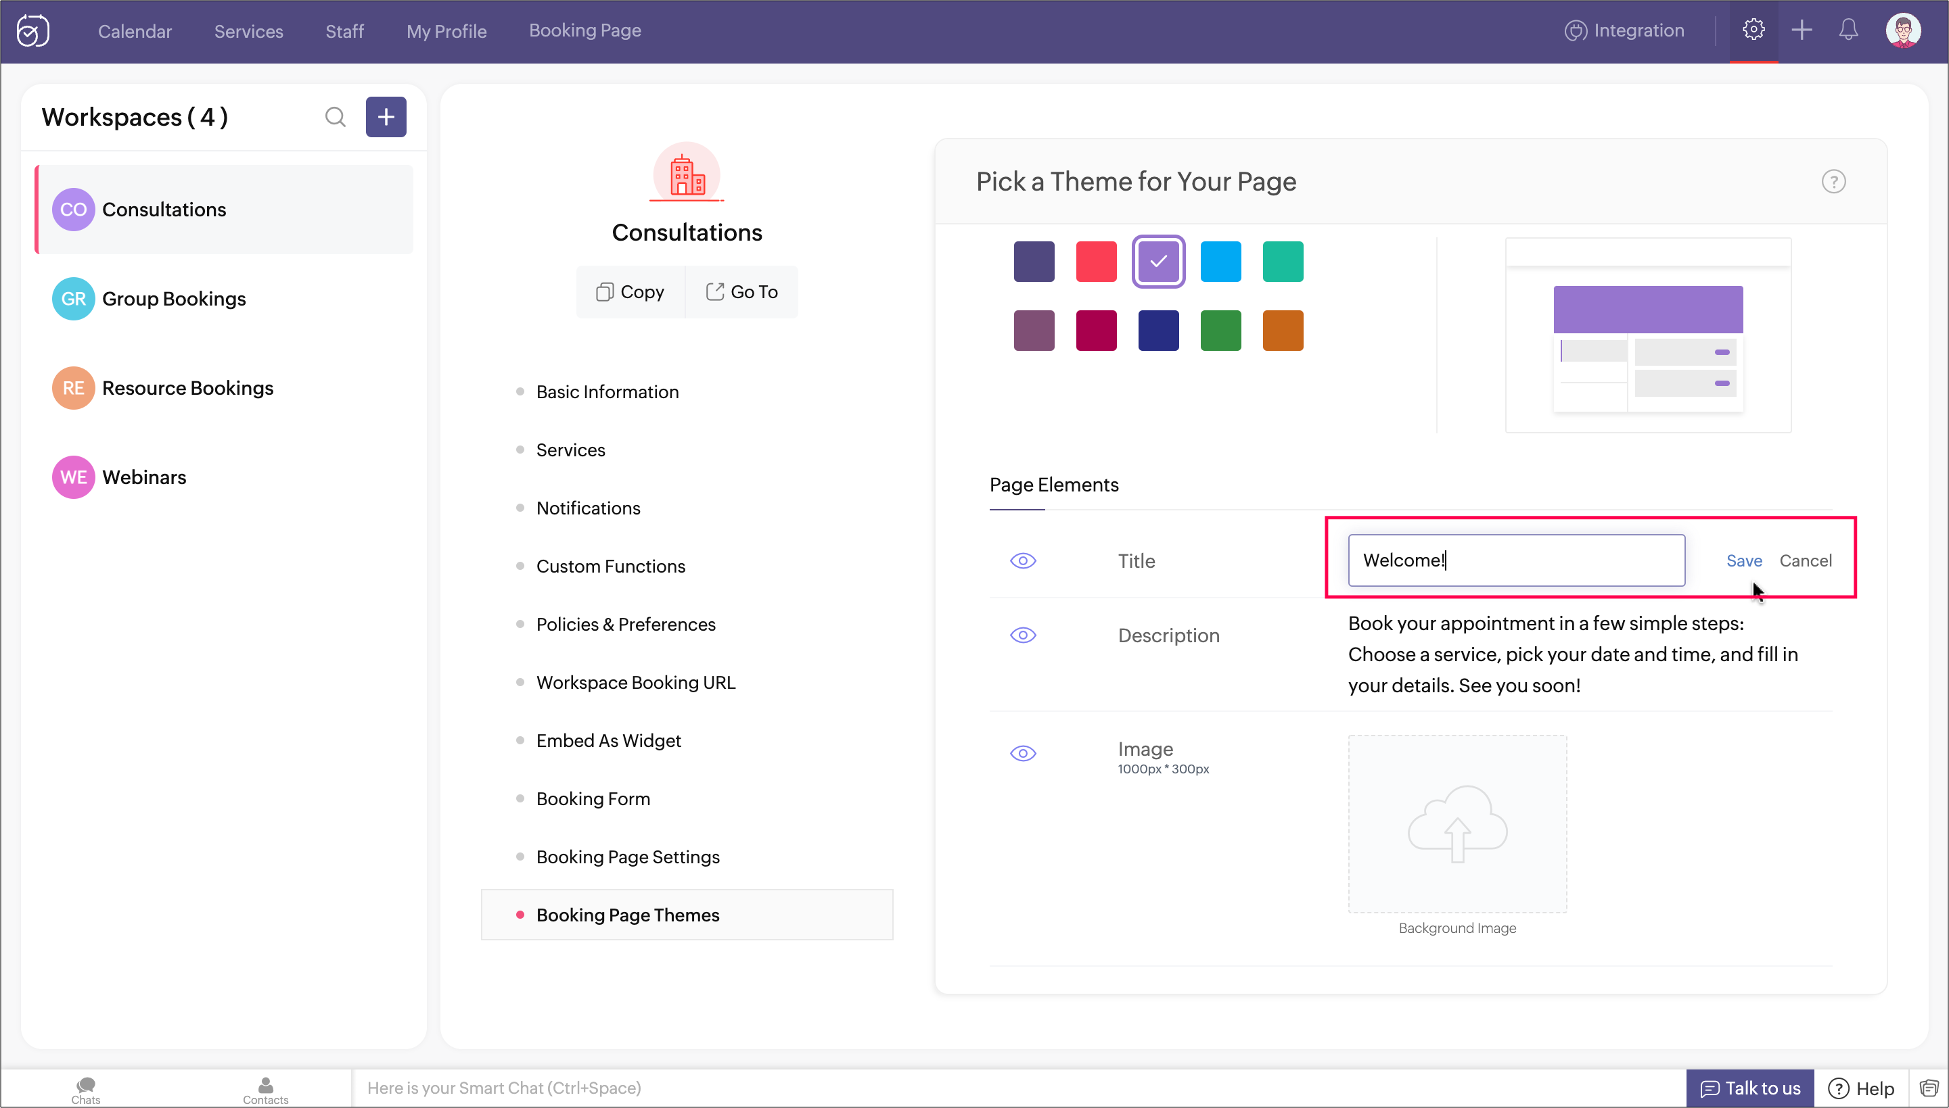This screenshot has width=1949, height=1108.
Task: Toggle visibility of the Title element
Action: [x=1022, y=561]
